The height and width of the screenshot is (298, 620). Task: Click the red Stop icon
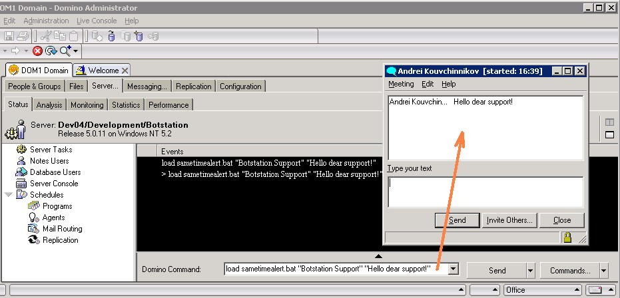[37, 51]
